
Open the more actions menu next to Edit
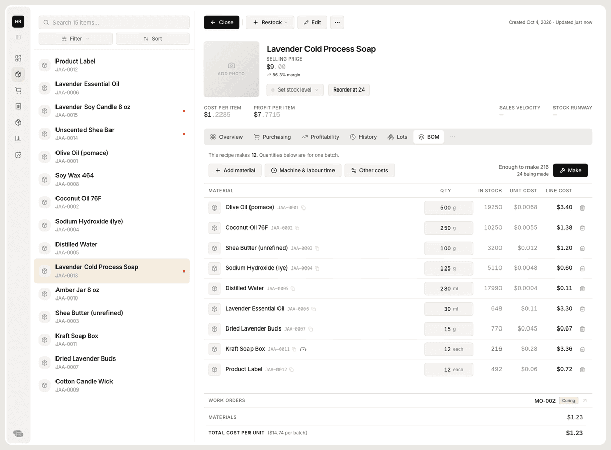(337, 22)
